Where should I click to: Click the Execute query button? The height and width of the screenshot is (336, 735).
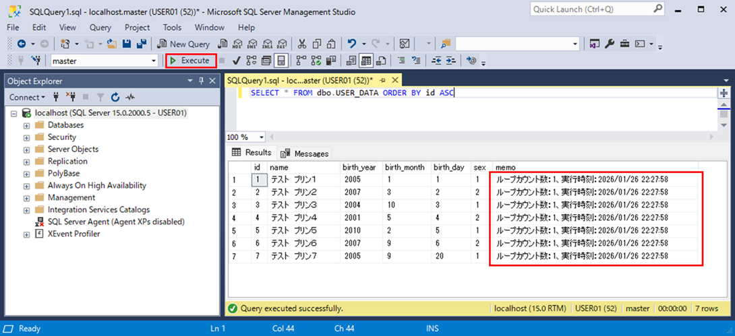(x=191, y=61)
